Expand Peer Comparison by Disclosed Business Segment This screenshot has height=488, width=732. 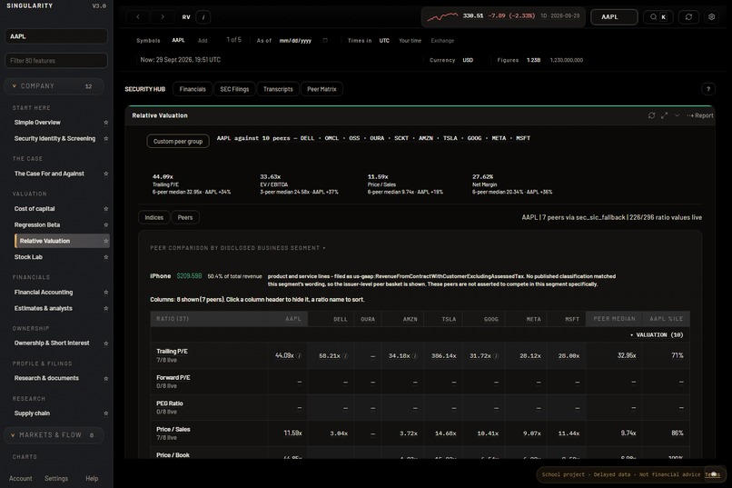pyautogui.click(x=238, y=248)
